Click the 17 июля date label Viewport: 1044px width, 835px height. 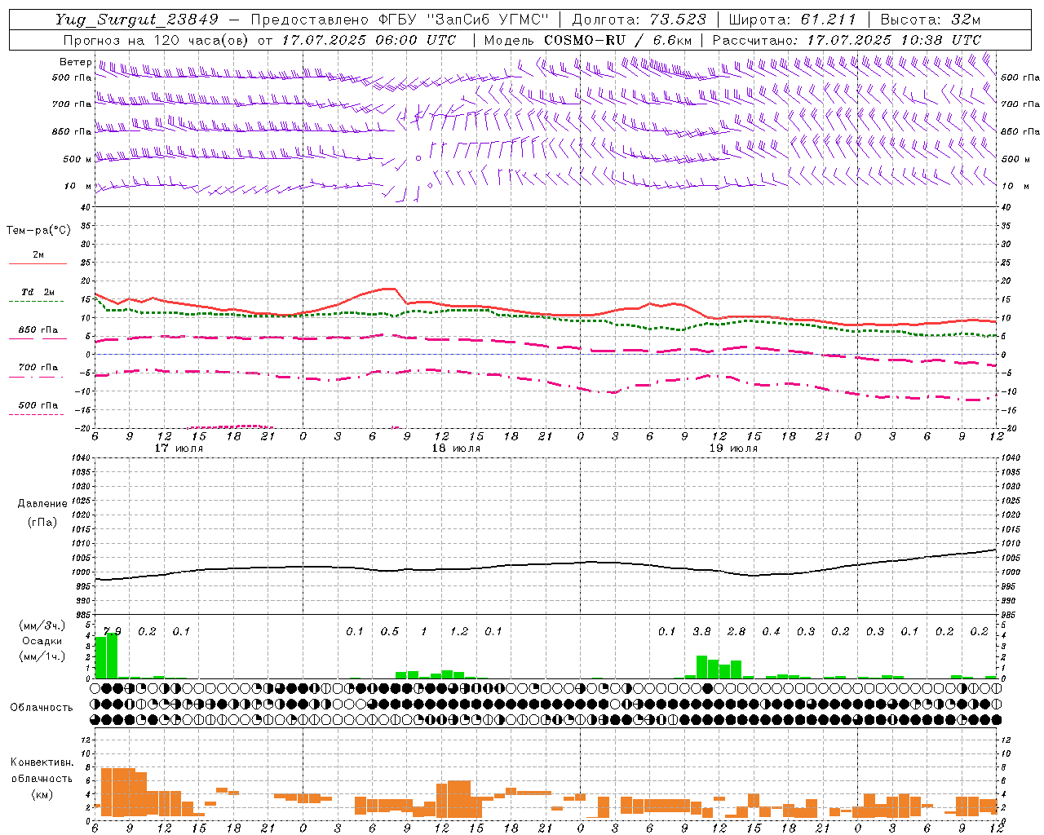[x=179, y=448]
